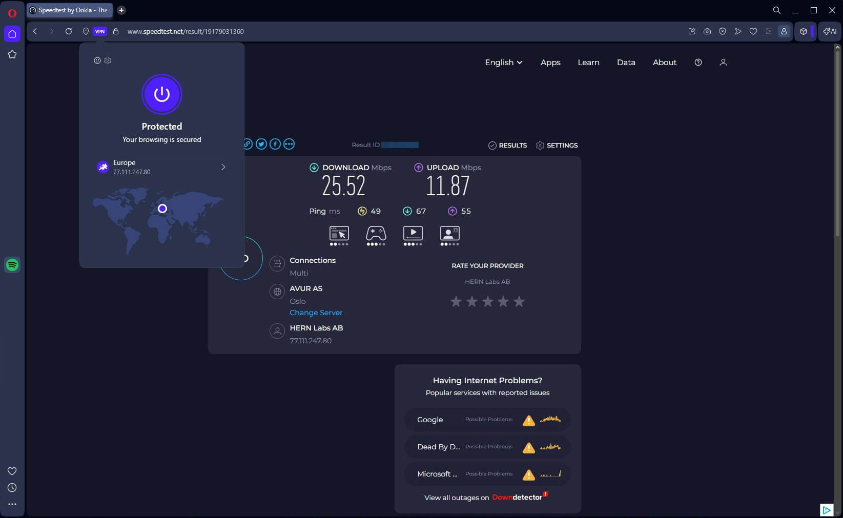Open sidebar three-dot more options
This screenshot has height=518, width=843.
click(x=12, y=504)
